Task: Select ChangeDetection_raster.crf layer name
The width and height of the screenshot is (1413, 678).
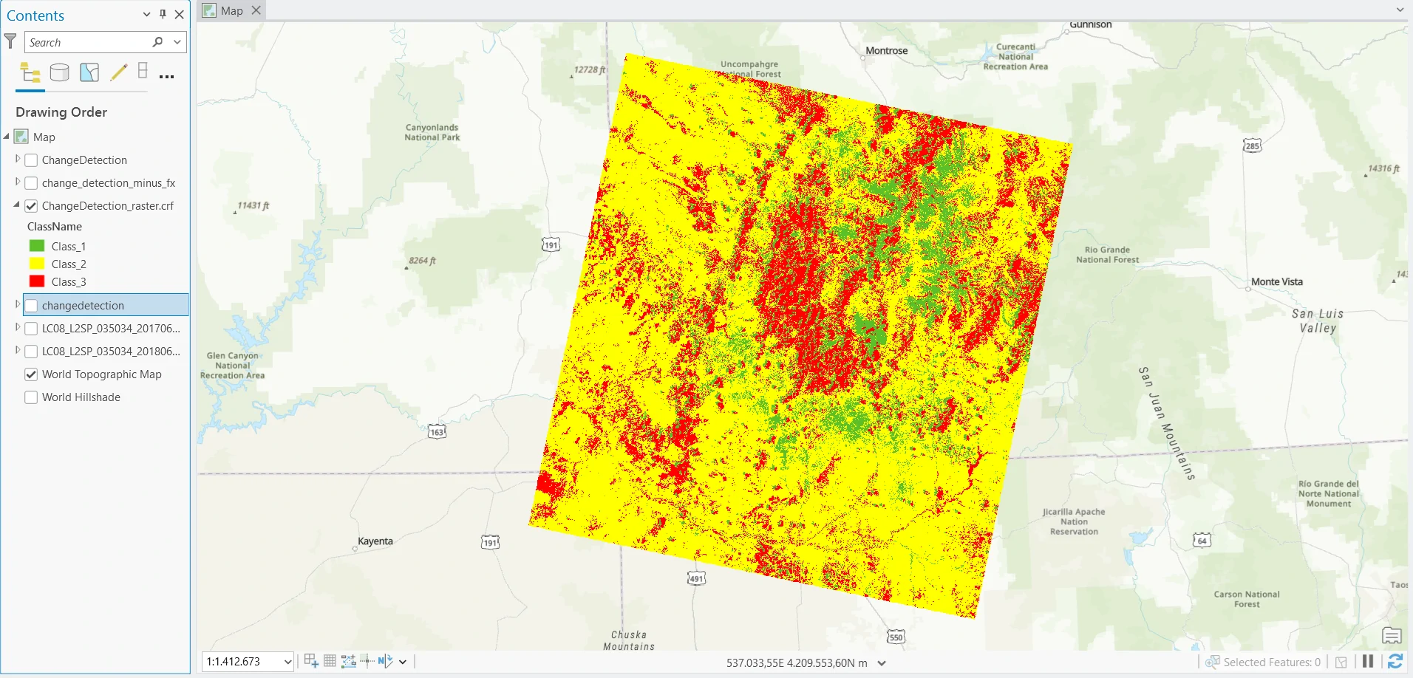Action: coord(108,206)
